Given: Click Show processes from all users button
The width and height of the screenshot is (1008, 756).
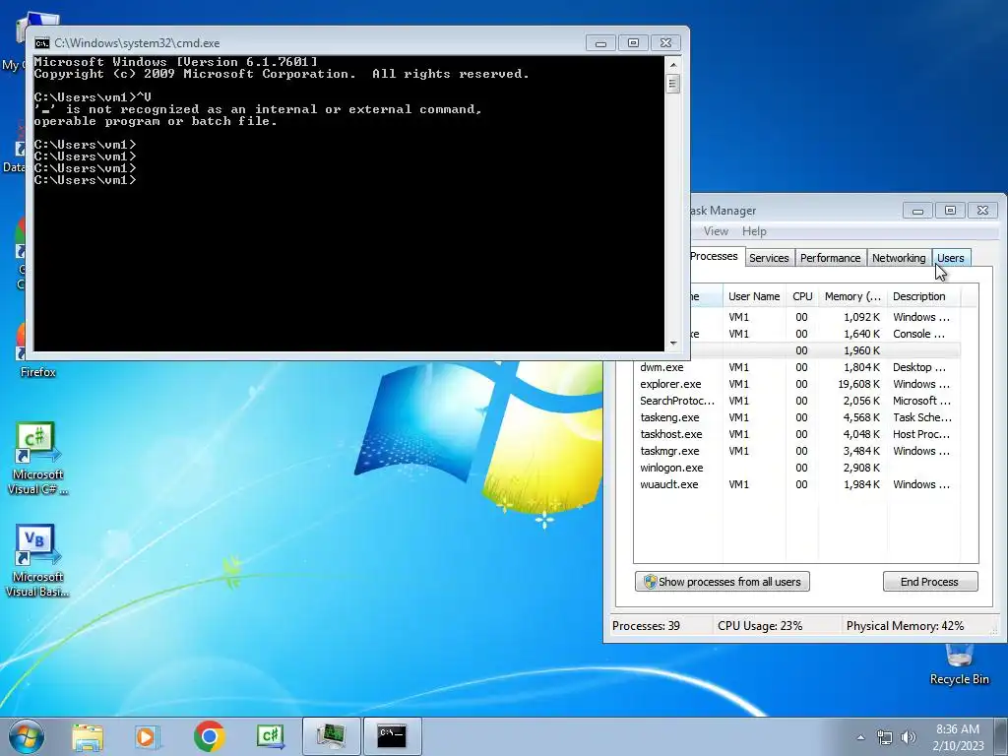Looking at the screenshot, I should (x=722, y=582).
